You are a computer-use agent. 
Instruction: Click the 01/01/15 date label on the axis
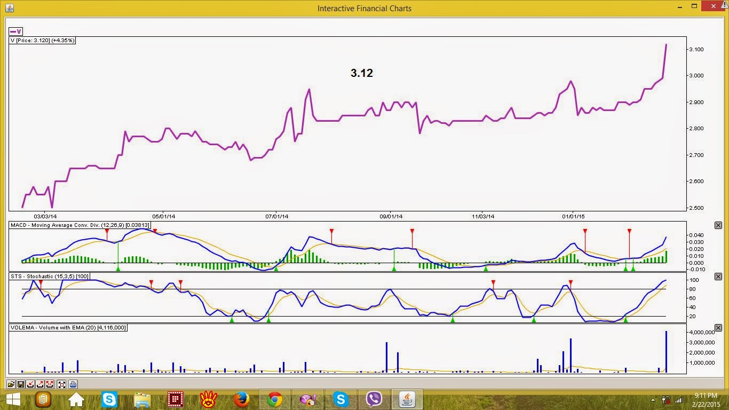tap(574, 216)
